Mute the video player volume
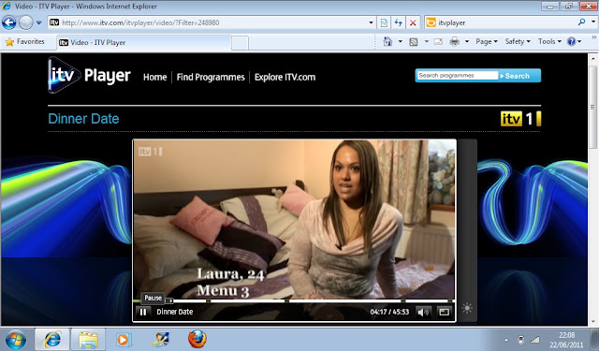 (x=423, y=312)
